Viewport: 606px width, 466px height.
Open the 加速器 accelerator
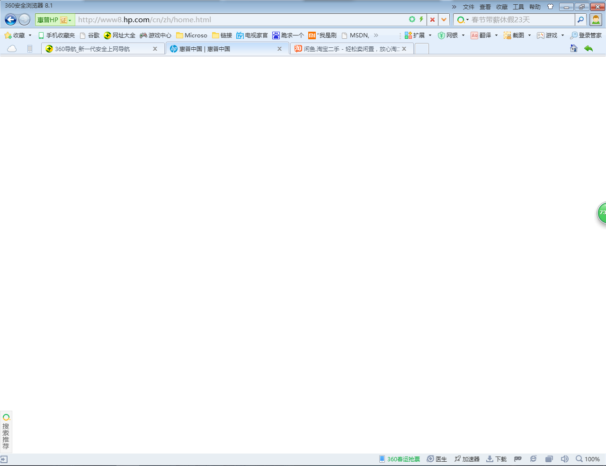coord(467,459)
